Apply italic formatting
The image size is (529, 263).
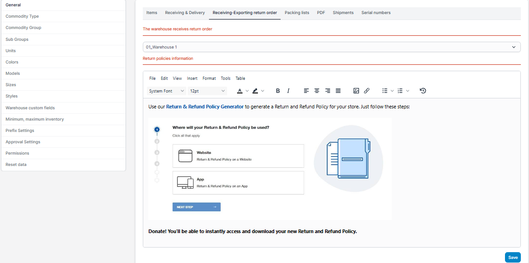coord(288,91)
